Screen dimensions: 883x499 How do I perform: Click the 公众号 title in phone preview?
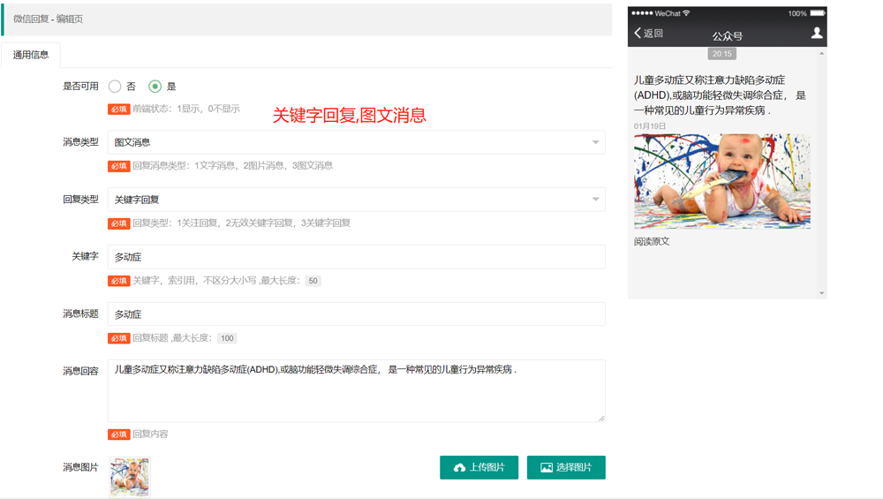(x=727, y=36)
